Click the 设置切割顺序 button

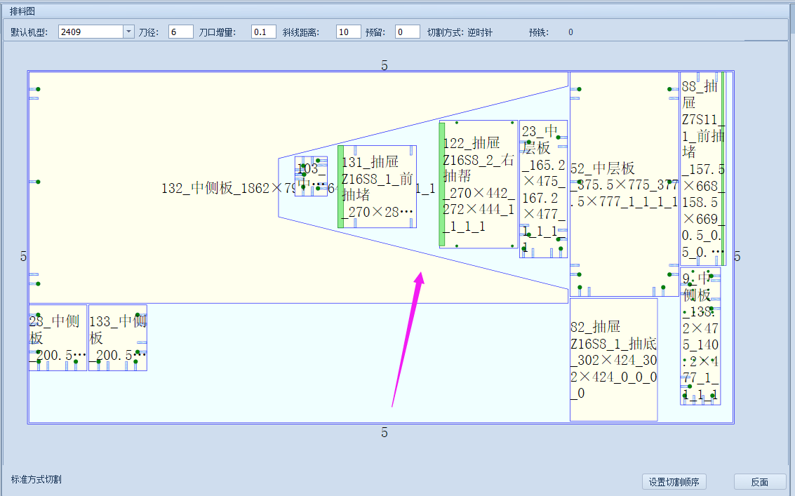[674, 482]
